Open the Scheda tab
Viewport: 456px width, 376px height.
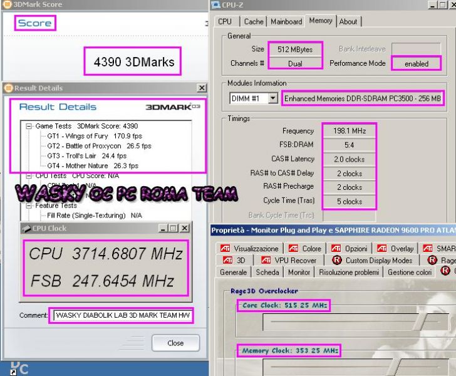(x=267, y=273)
